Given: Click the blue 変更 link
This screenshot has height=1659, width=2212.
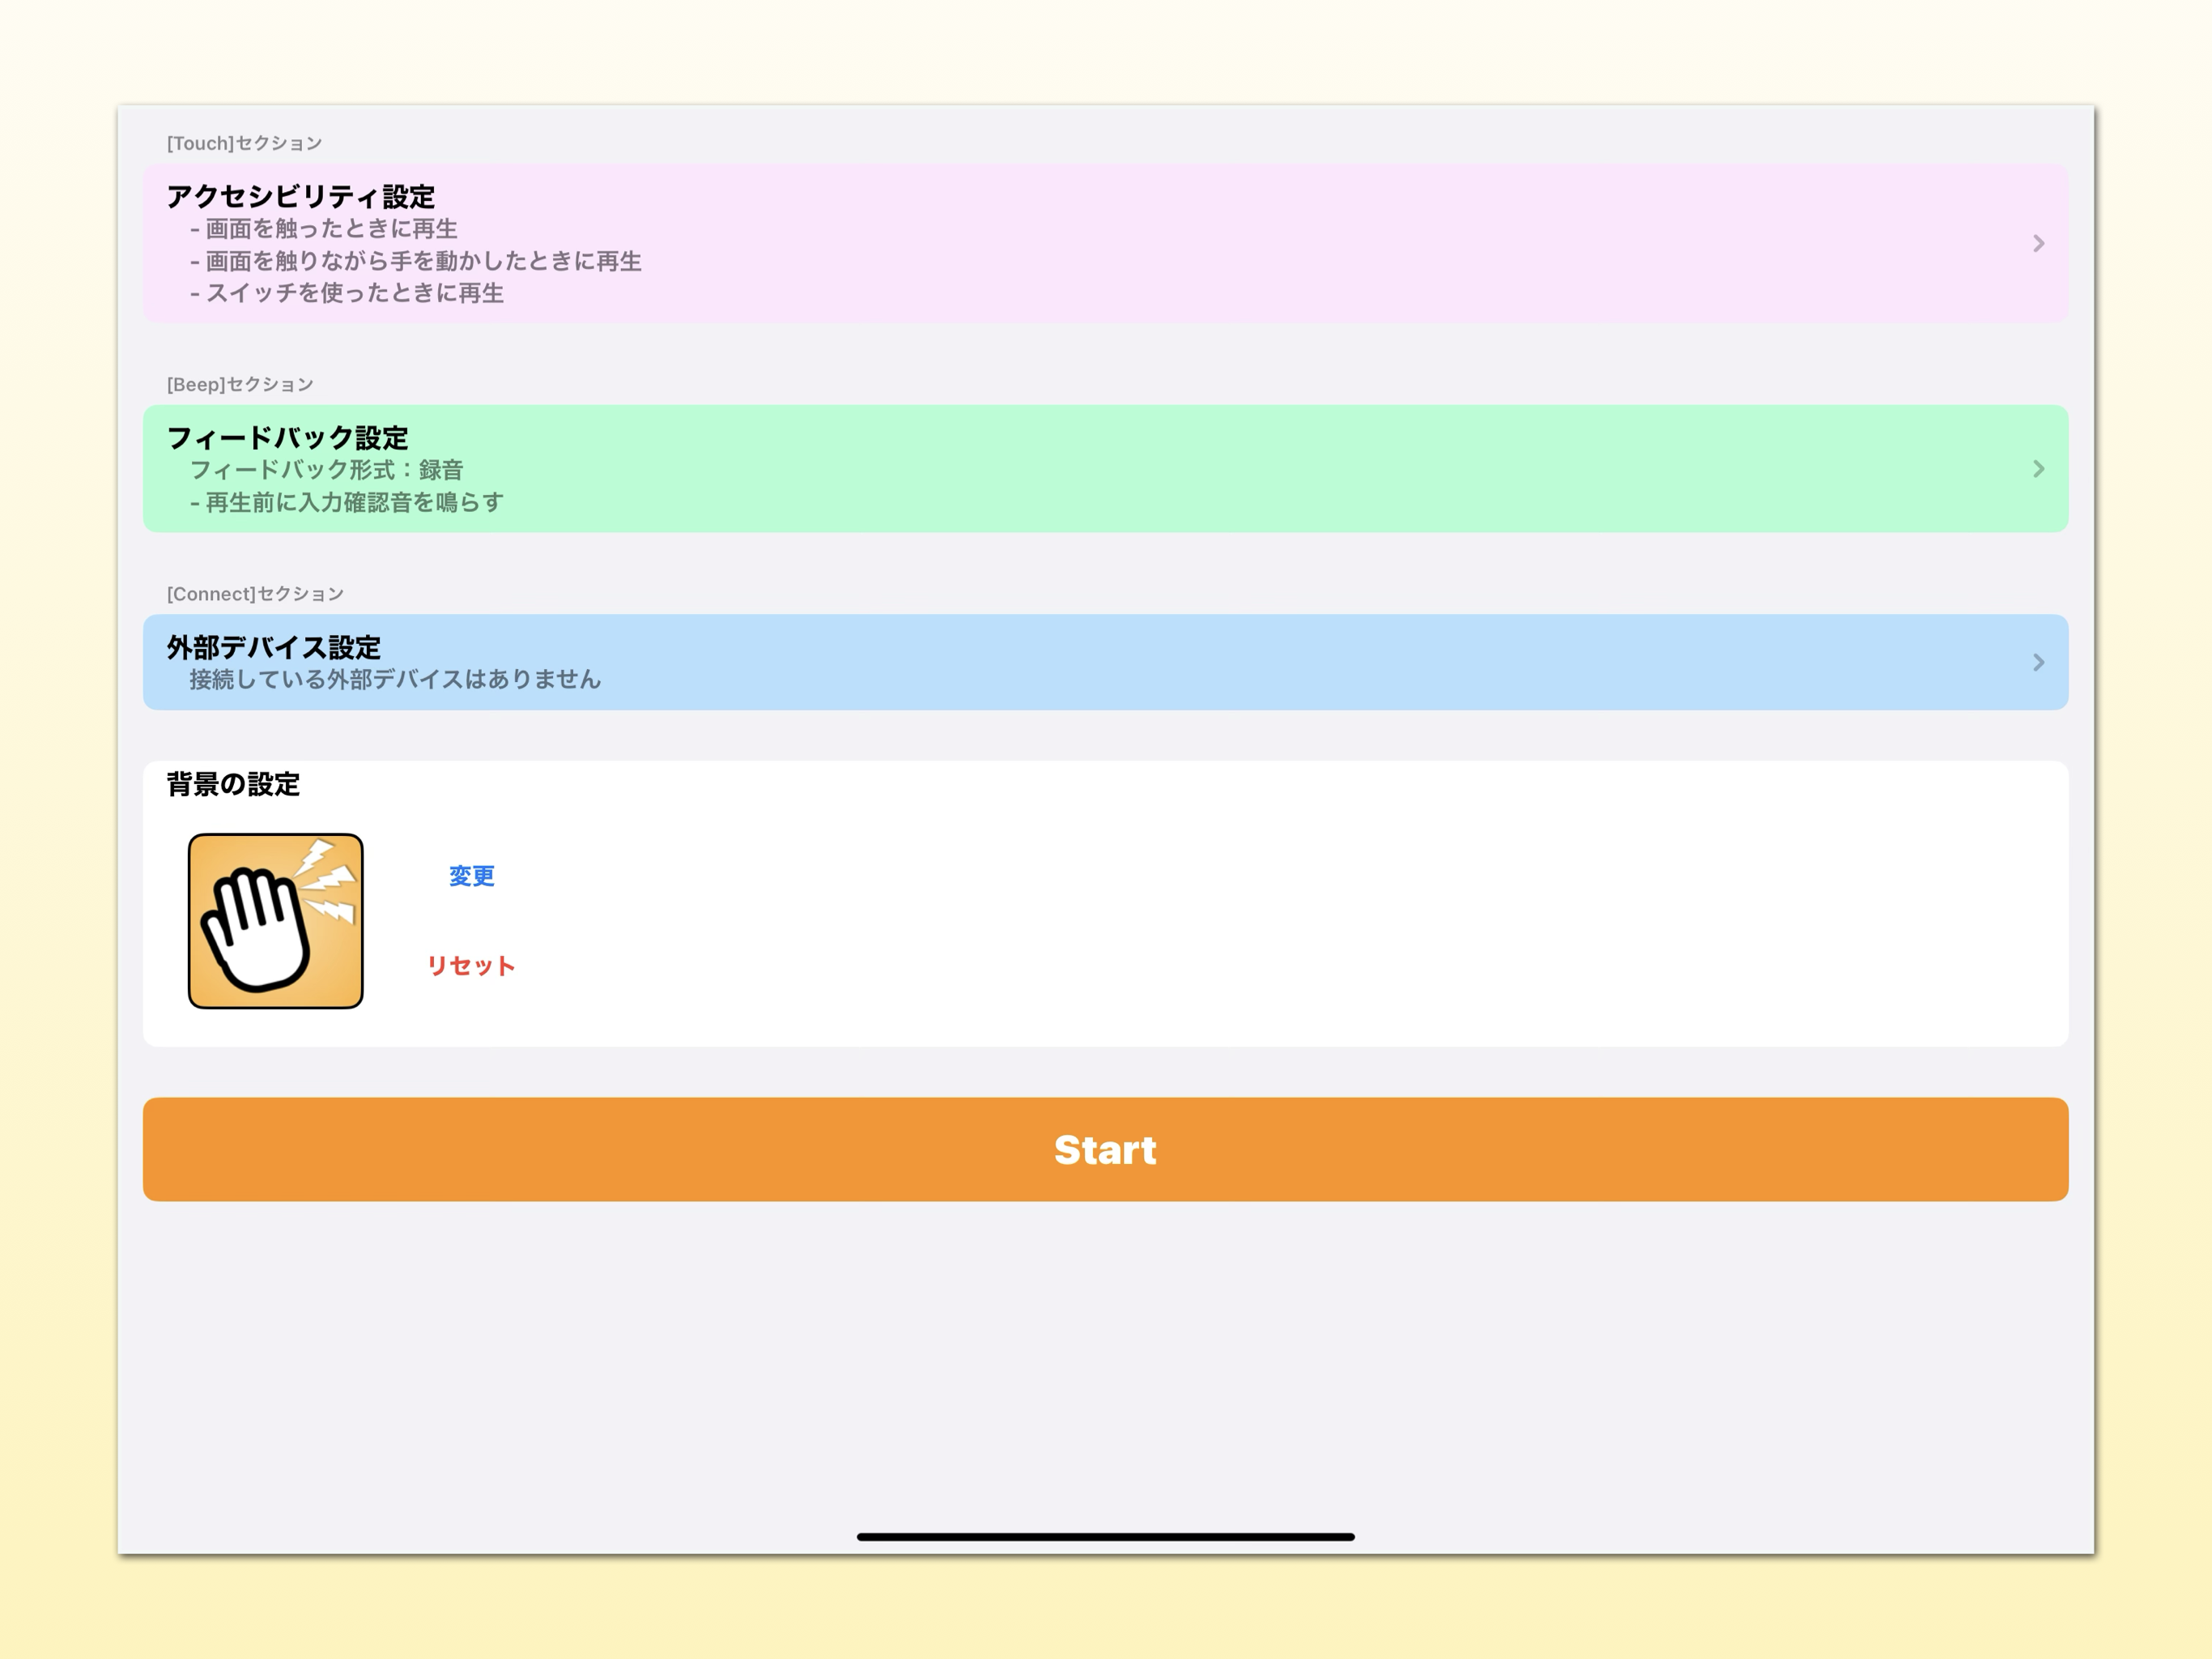Looking at the screenshot, I should [471, 876].
